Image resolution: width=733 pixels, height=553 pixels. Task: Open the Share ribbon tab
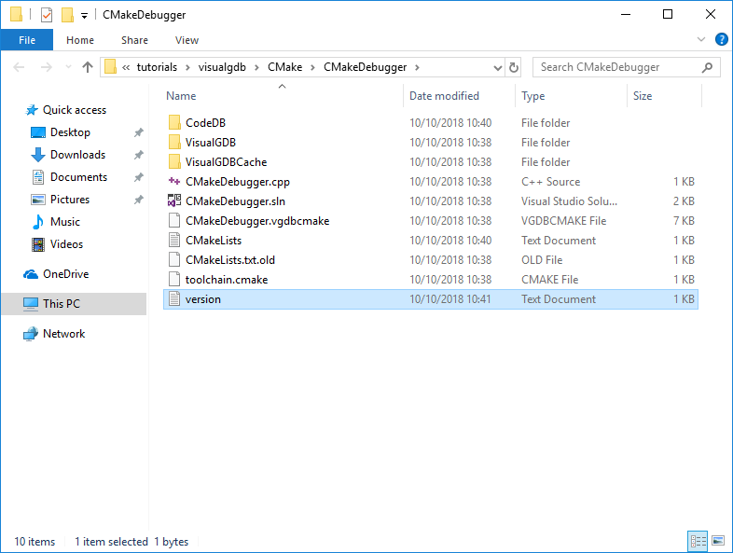click(134, 40)
